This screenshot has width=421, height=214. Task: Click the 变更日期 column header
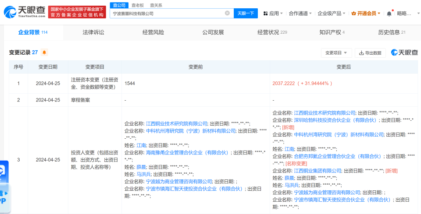(48, 67)
